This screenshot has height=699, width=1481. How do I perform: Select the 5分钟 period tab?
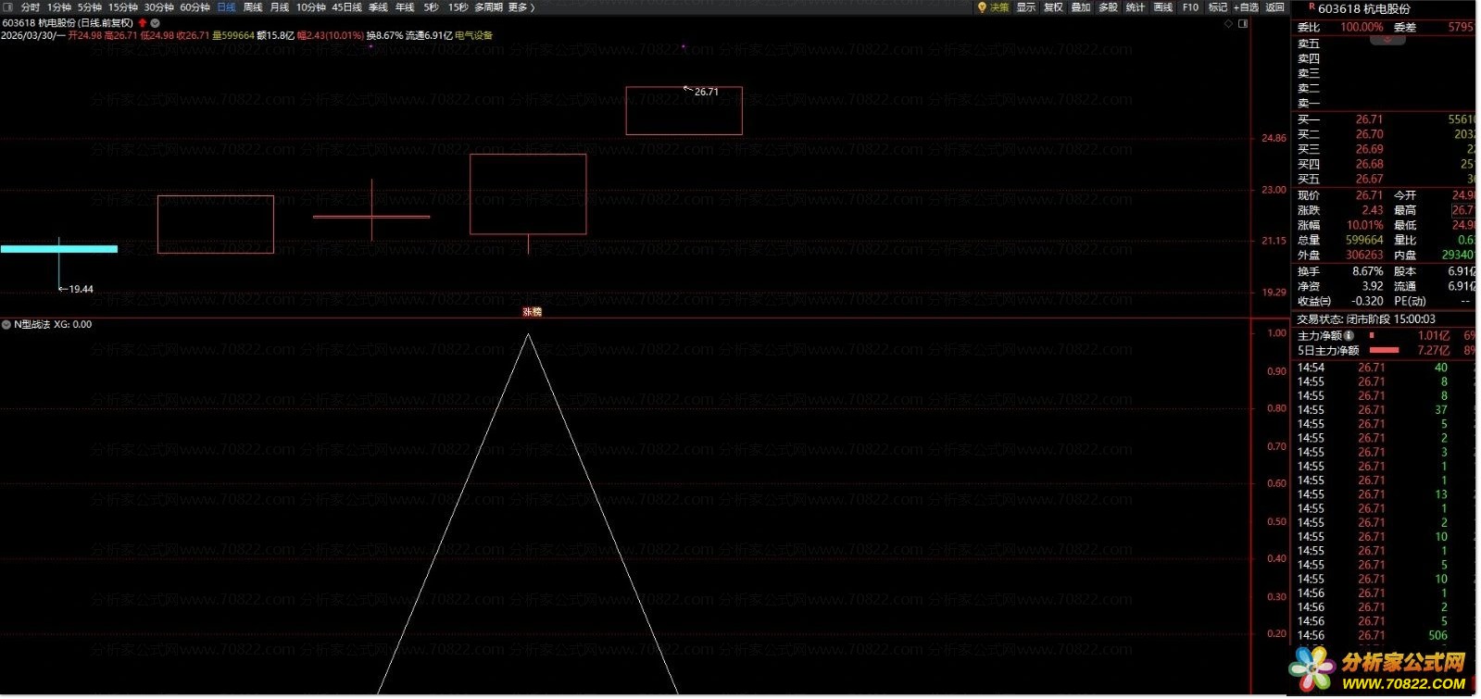(90, 7)
